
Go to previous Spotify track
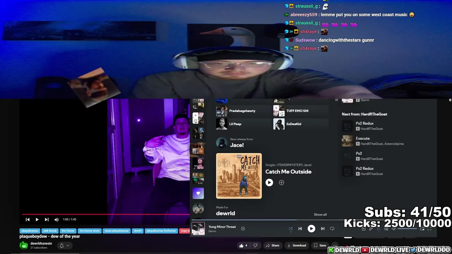click(x=300, y=229)
